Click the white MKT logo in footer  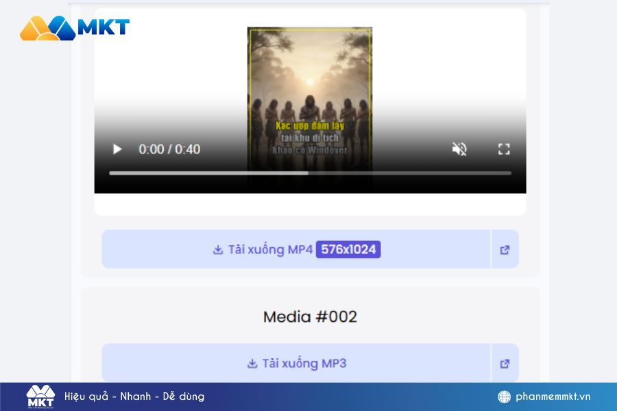click(x=40, y=397)
